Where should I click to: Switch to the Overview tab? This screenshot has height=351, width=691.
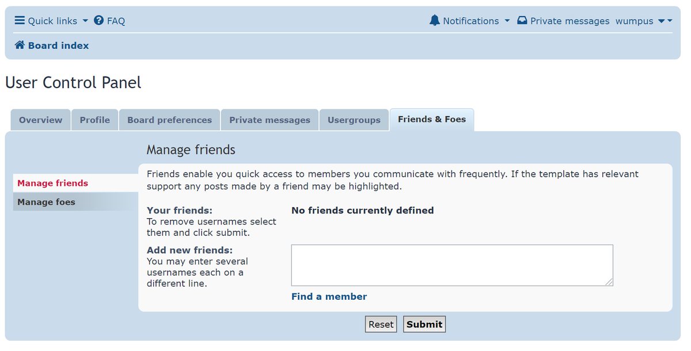(40, 120)
